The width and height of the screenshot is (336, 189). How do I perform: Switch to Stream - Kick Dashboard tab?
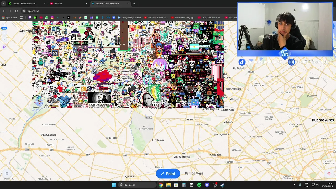tap(26, 4)
